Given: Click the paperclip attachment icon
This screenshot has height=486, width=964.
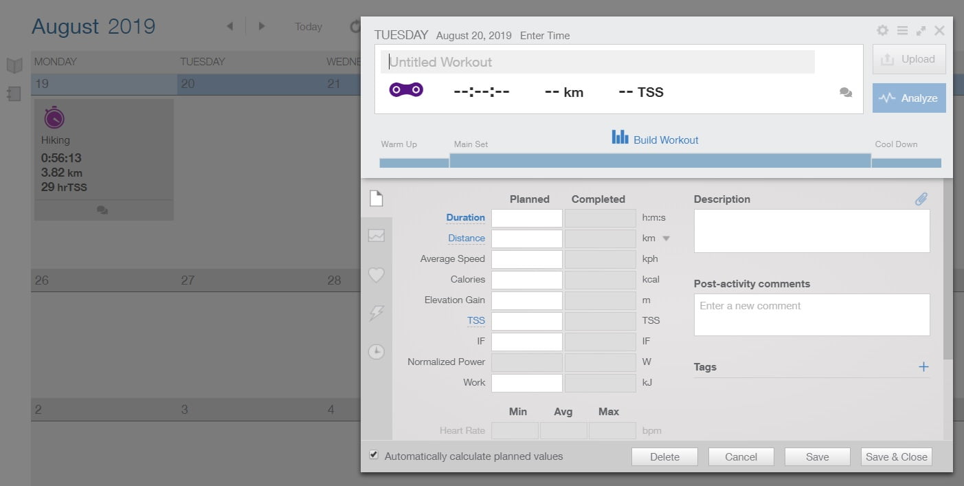Looking at the screenshot, I should click(921, 199).
